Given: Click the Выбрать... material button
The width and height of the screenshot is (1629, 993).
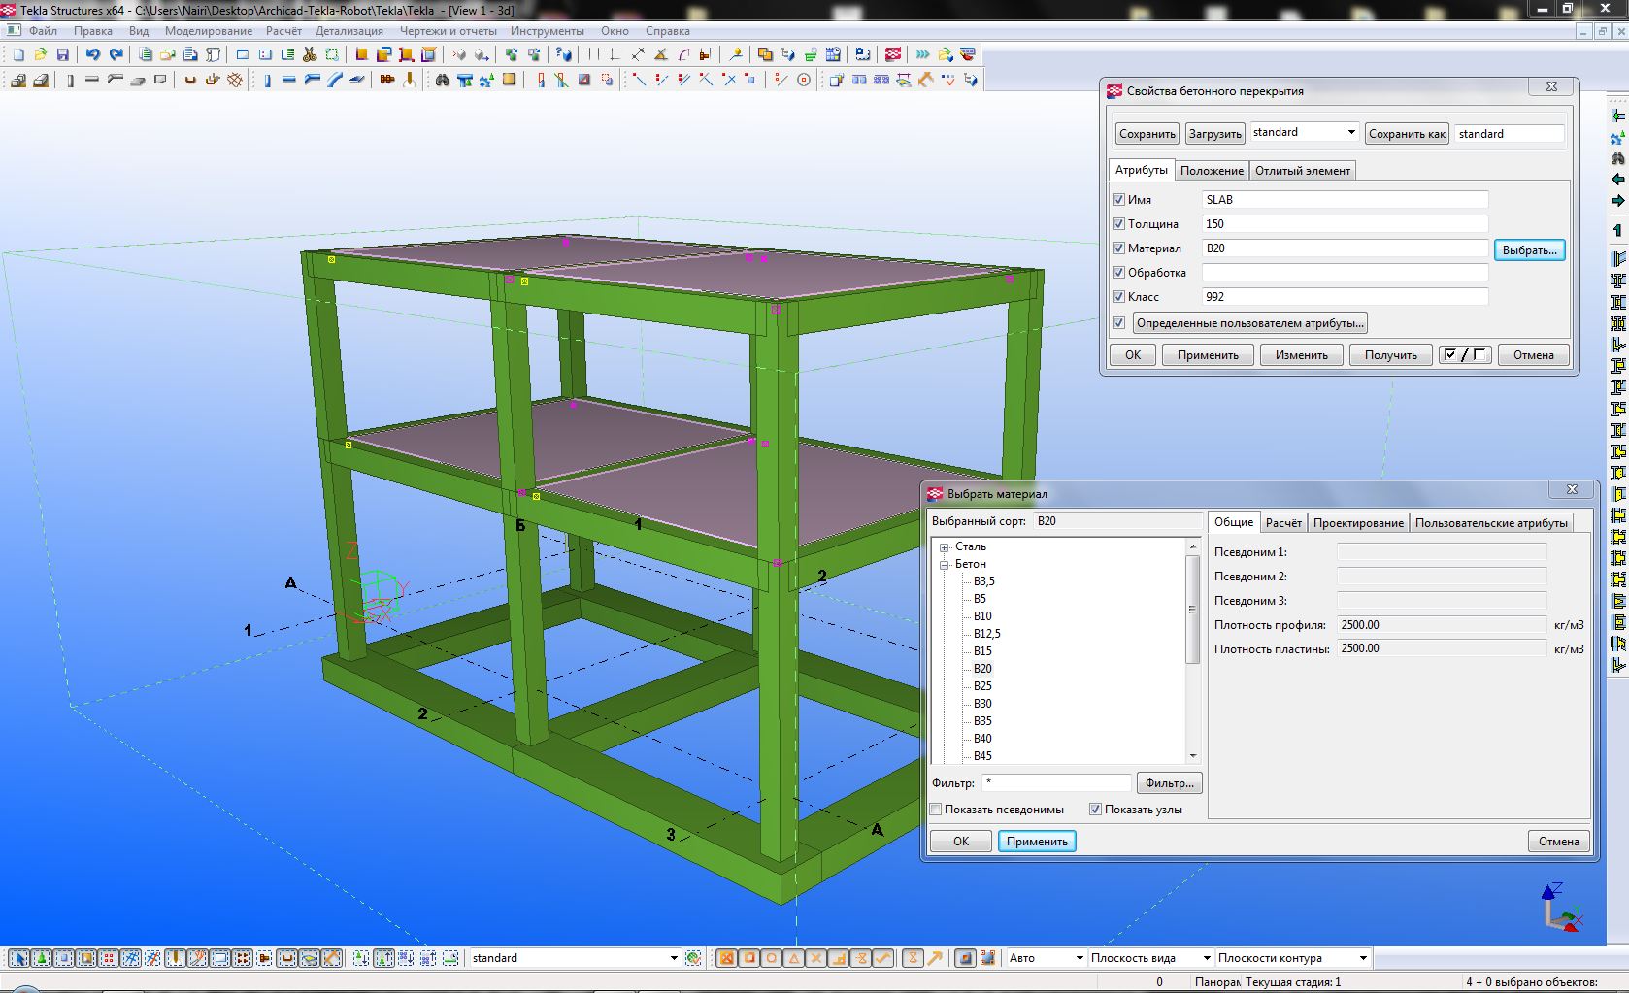Looking at the screenshot, I should click(1529, 250).
